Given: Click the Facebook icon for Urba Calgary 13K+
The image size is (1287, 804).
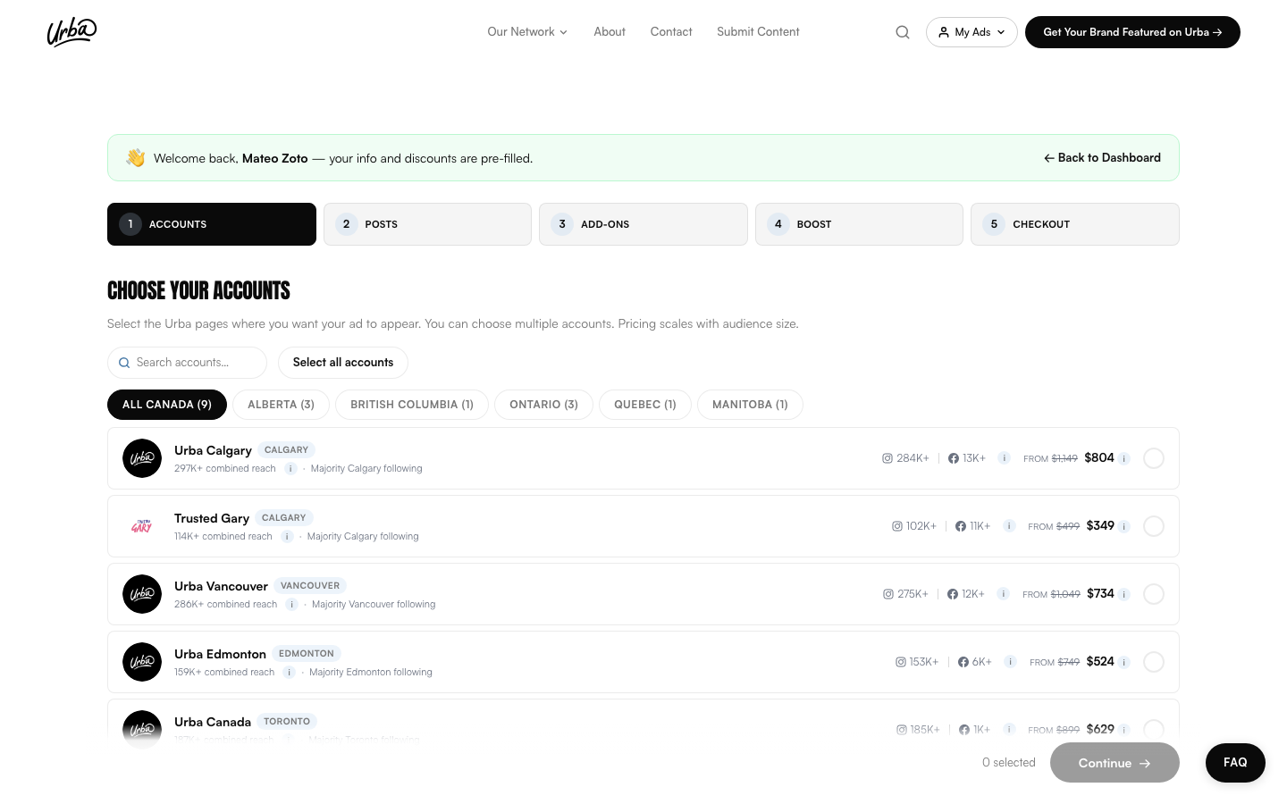Looking at the screenshot, I should (x=954, y=458).
